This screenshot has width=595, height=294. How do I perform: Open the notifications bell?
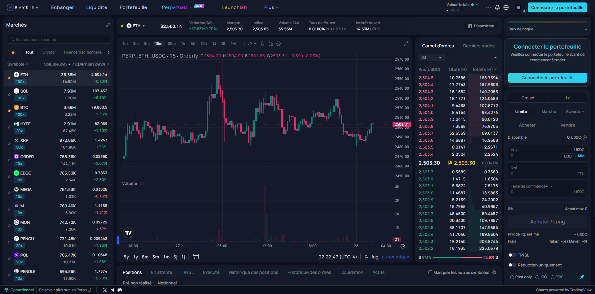point(497,7)
